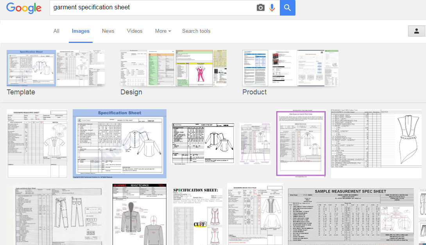Select the purple-bordered spec sheet image

[301, 144]
